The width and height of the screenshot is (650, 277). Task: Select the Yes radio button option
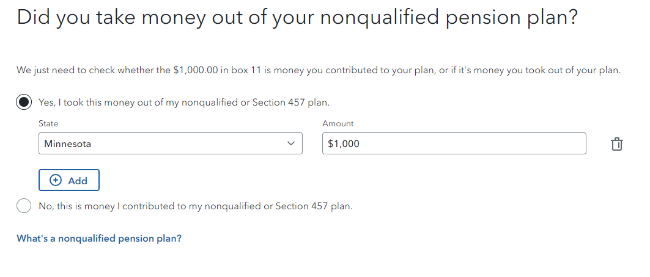point(24,102)
